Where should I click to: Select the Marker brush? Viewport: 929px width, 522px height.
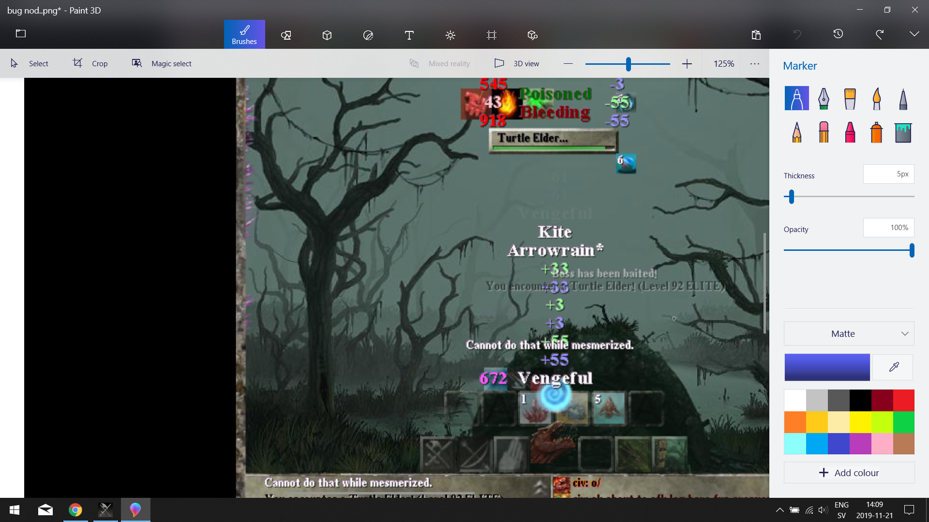click(797, 98)
